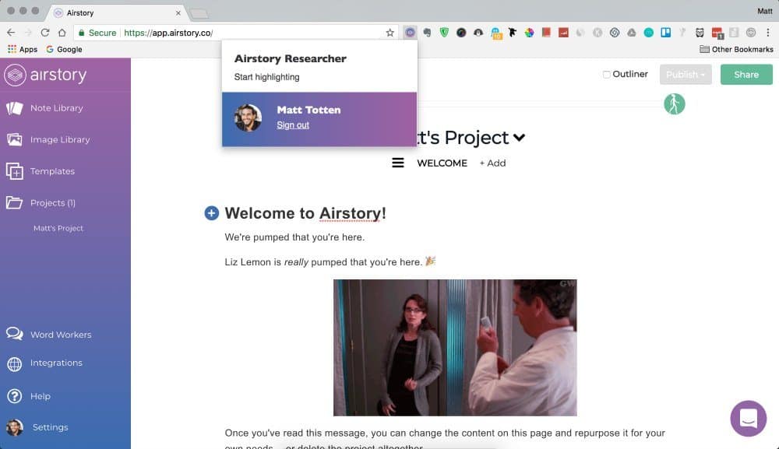
Task: Open the Other Bookmarks folder
Action: pos(736,49)
